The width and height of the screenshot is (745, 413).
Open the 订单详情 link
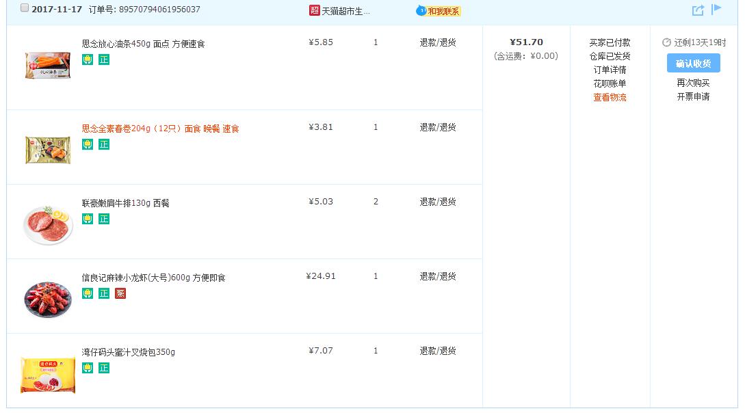click(x=610, y=70)
